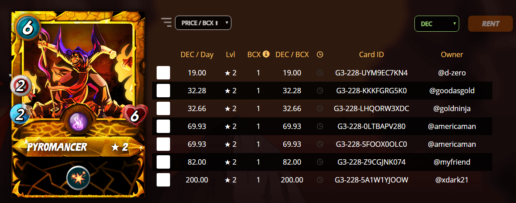Click the level star 2 on the card banner
The image size is (516, 203).
(x=120, y=147)
